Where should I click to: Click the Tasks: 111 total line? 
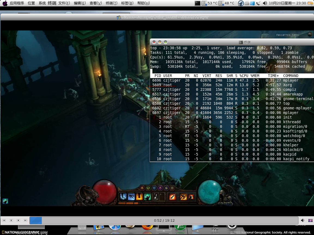pos(224,52)
